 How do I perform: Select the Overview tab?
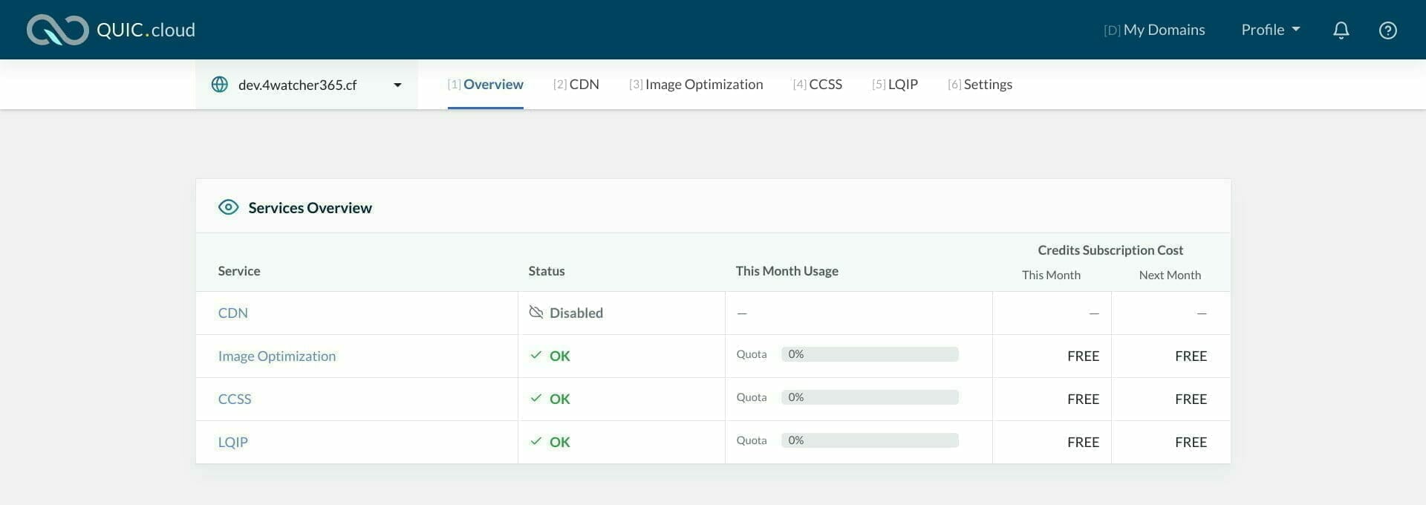[485, 84]
